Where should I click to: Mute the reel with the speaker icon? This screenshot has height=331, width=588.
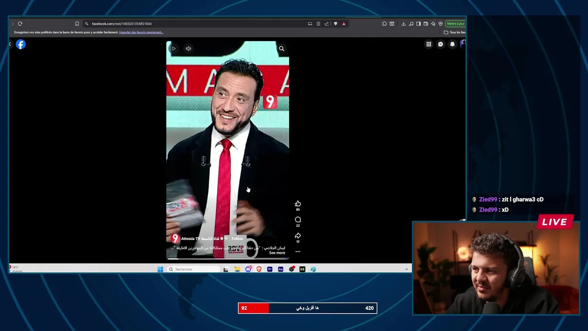188,48
